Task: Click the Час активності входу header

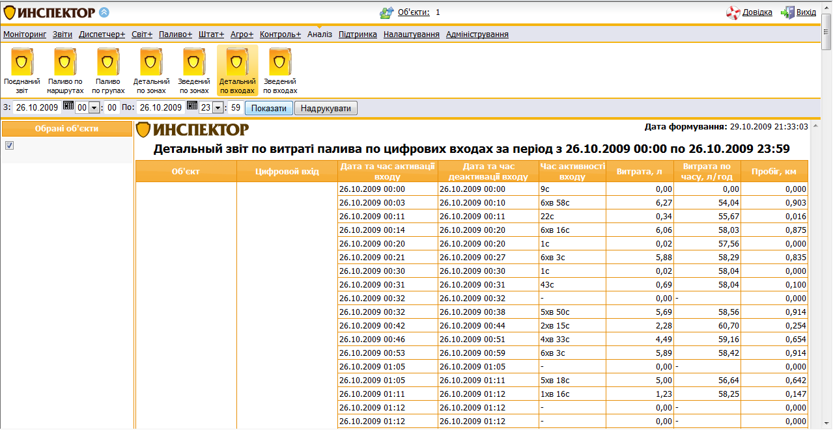Action: click(572, 171)
